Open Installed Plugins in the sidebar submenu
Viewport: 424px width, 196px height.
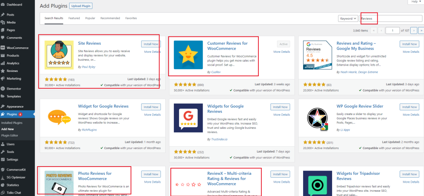click(12, 123)
